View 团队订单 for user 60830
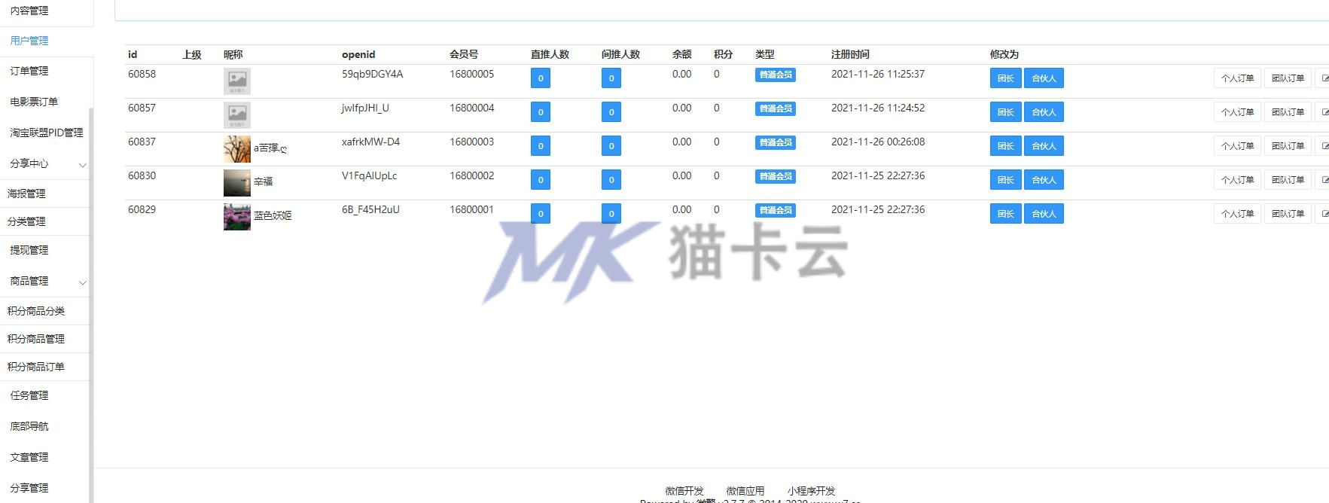Image resolution: width=1329 pixels, height=503 pixels. [x=1288, y=180]
